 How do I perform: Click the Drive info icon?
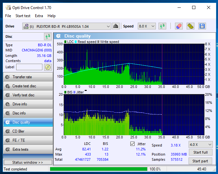(x=7, y=104)
